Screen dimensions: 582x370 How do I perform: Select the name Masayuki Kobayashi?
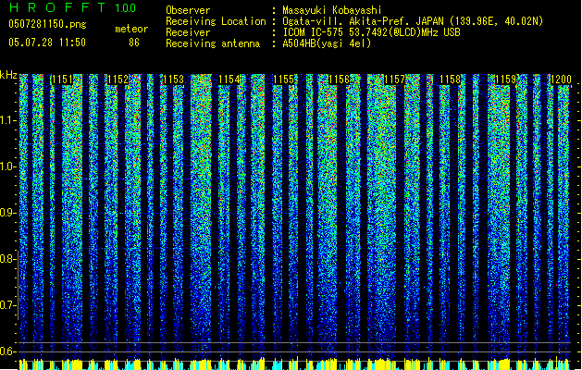point(332,10)
